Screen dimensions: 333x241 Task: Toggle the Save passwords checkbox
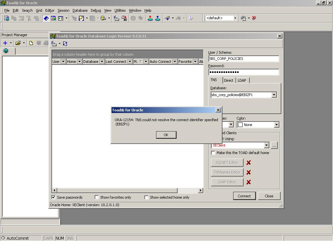54,197
